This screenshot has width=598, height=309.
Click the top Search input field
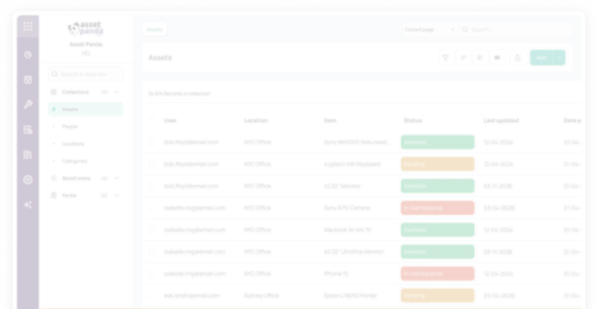point(516,30)
